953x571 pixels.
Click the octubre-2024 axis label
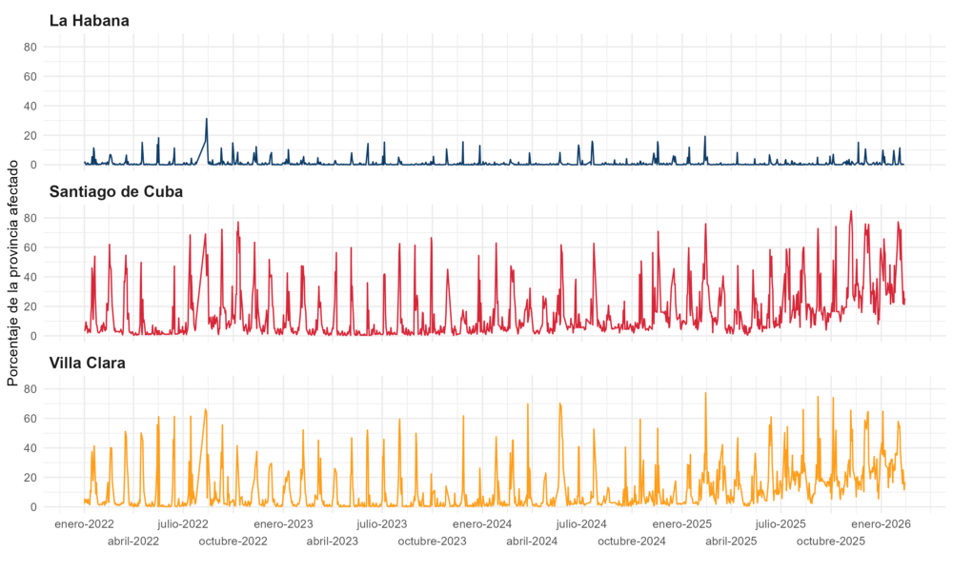click(x=632, y=541)
